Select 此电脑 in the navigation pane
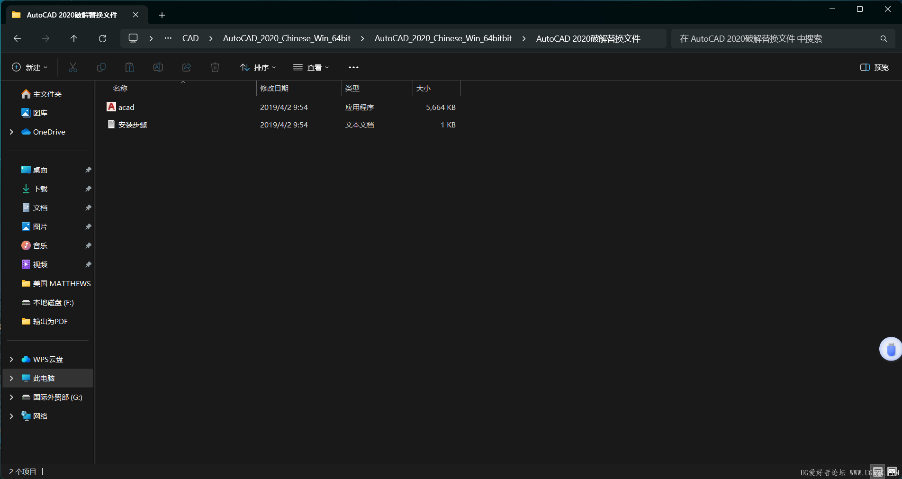 point(48,378)
